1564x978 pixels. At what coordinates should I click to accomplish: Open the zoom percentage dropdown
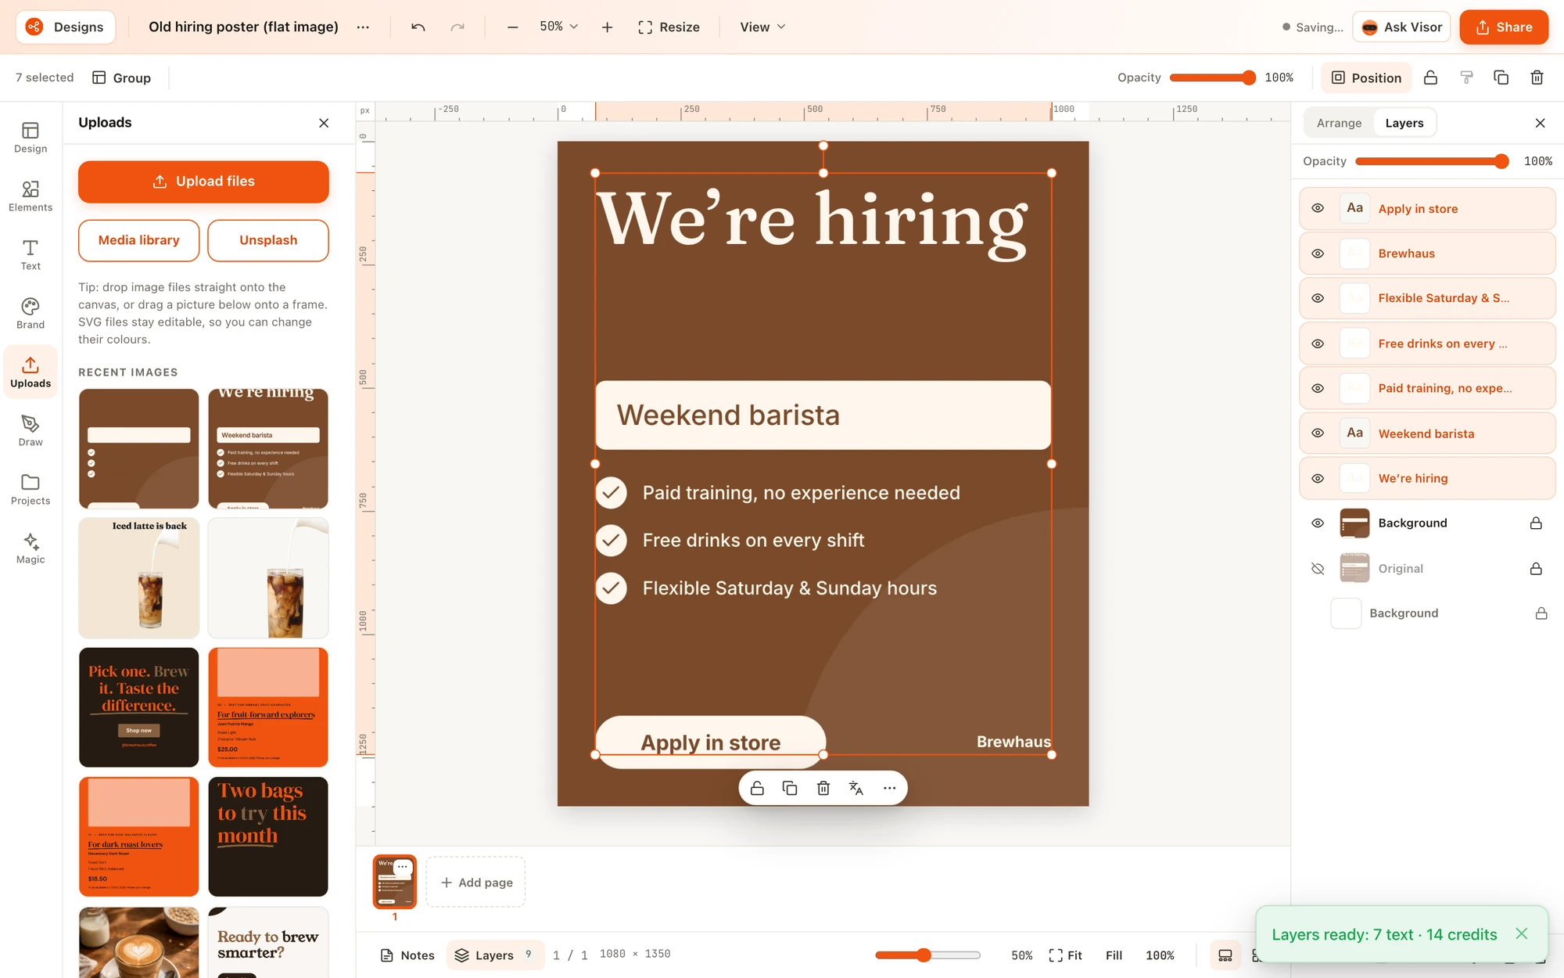pos(558,27)
